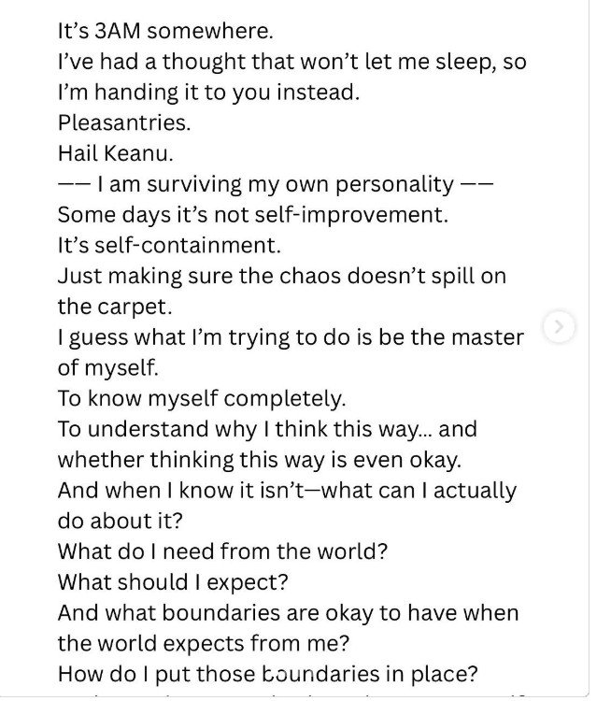Image resolution: width=611 pixels, height=701 pixels.
Task: Click "What do I need from the world?"
Action: (222, 551)
